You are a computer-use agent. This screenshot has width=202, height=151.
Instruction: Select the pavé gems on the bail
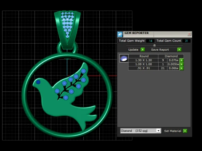[68, 24]
